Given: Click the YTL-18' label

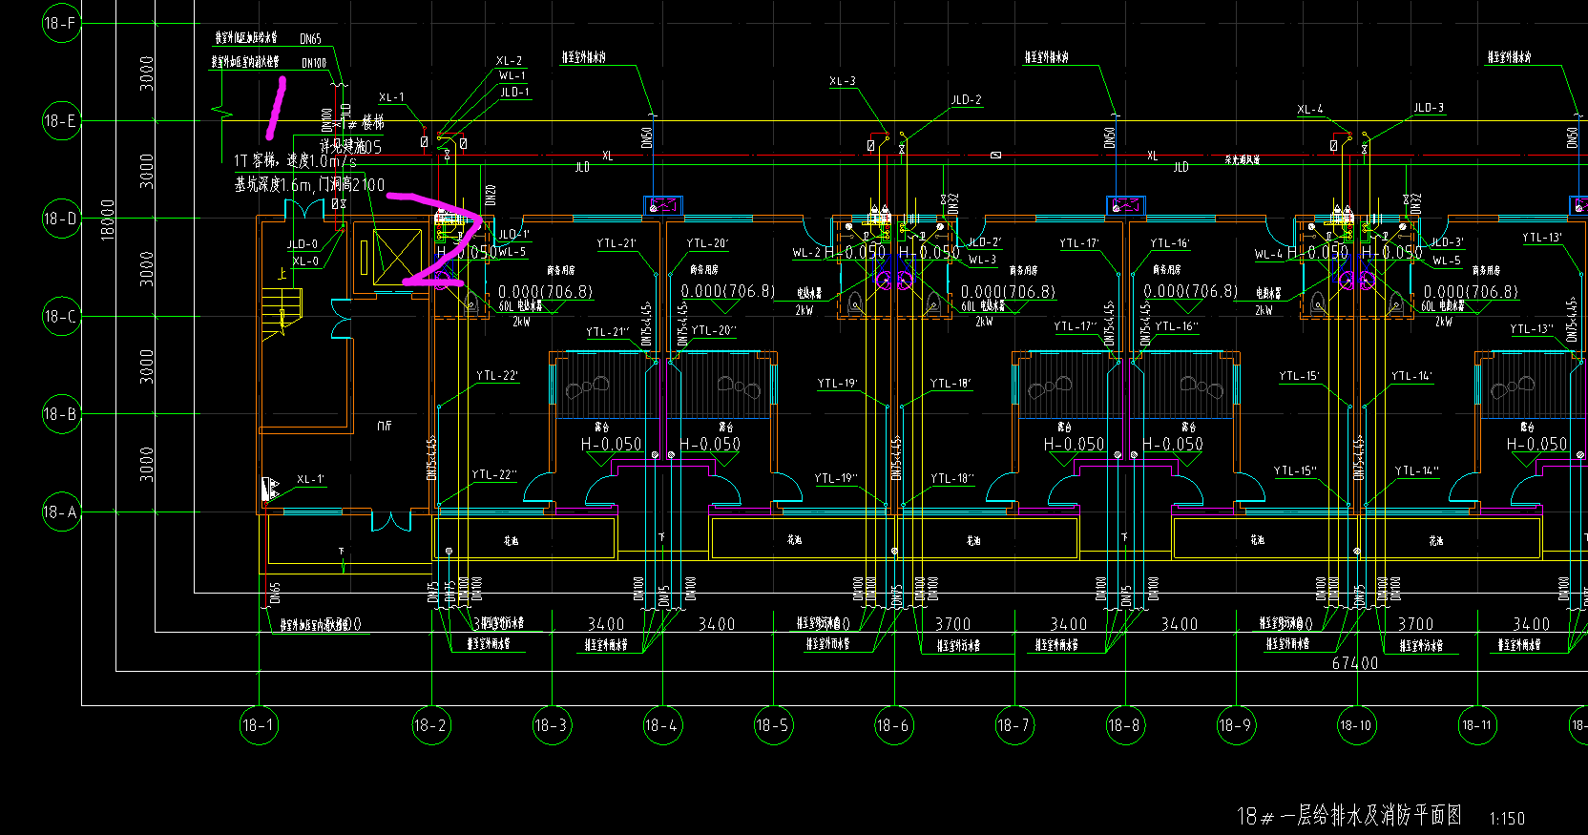Looking at the screenshot, I should pos(951,384).
